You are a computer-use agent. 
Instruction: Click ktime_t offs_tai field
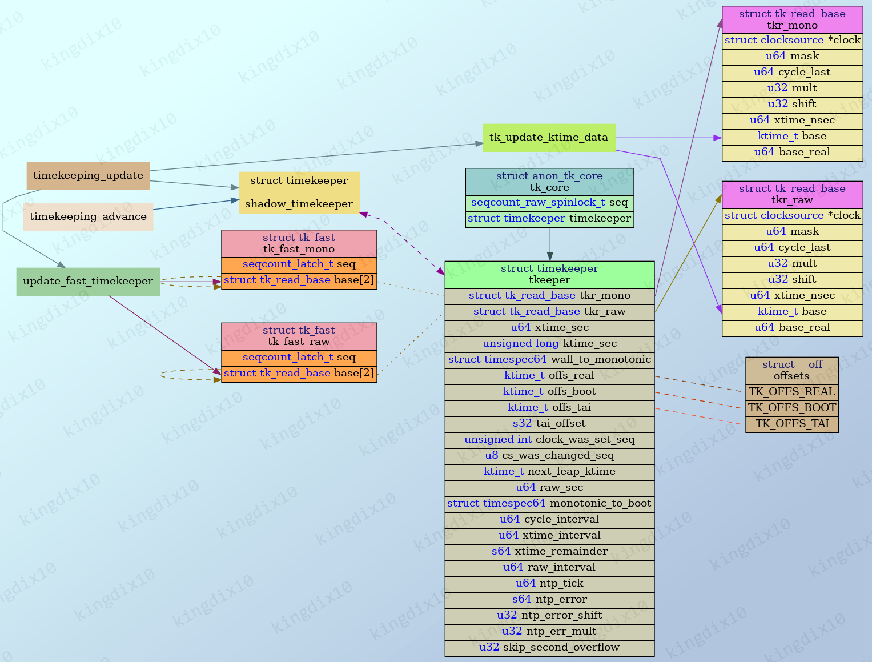[x=549, y=408]
